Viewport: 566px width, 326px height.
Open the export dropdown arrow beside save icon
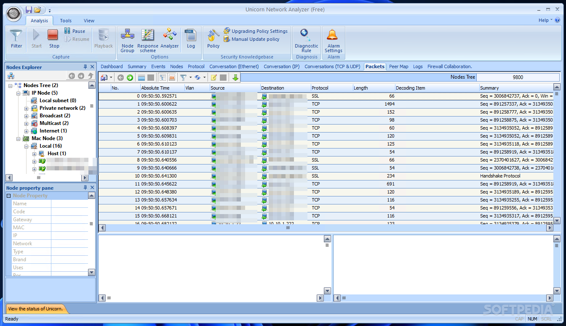(x=111, y=77)
